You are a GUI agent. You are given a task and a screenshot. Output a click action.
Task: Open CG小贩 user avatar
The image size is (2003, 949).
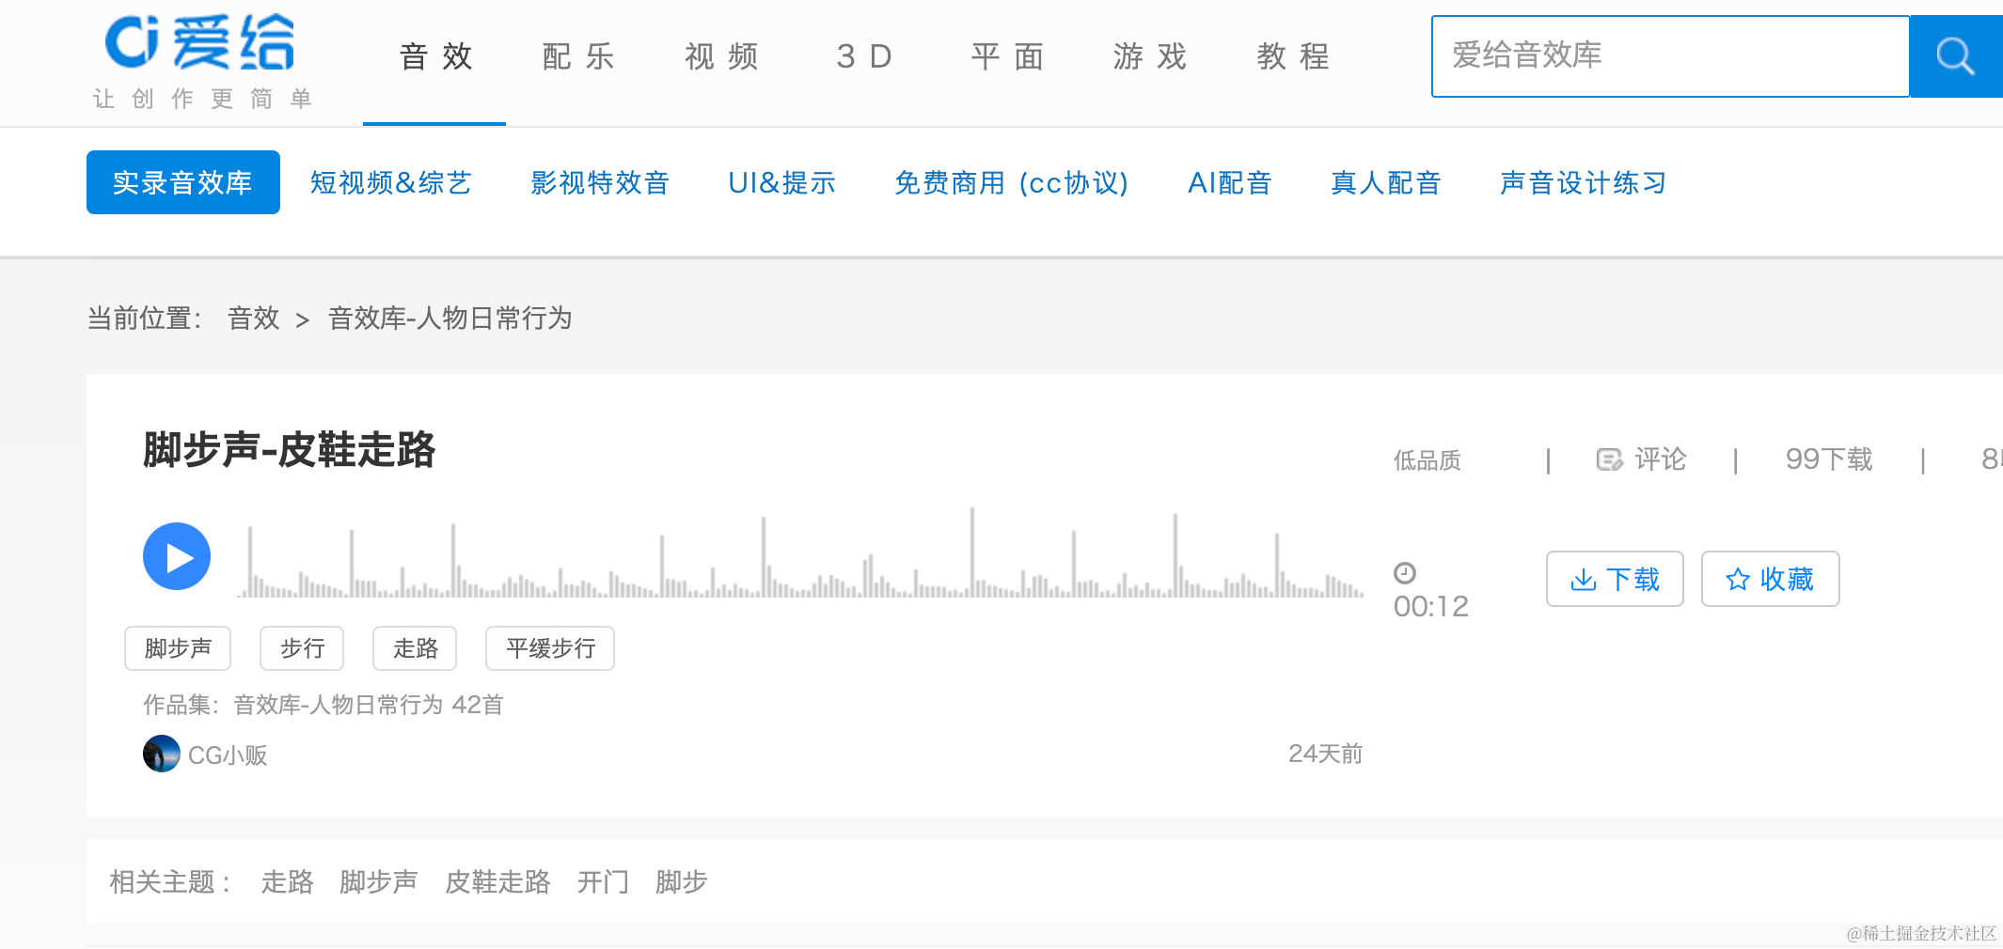161,754
